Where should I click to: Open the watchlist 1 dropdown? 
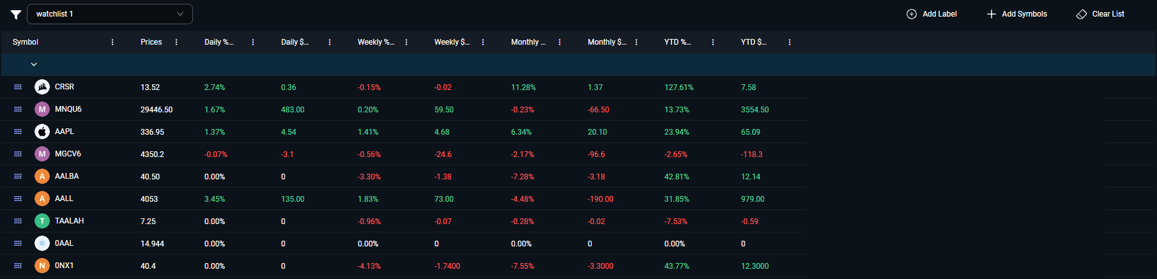(110, 14)
